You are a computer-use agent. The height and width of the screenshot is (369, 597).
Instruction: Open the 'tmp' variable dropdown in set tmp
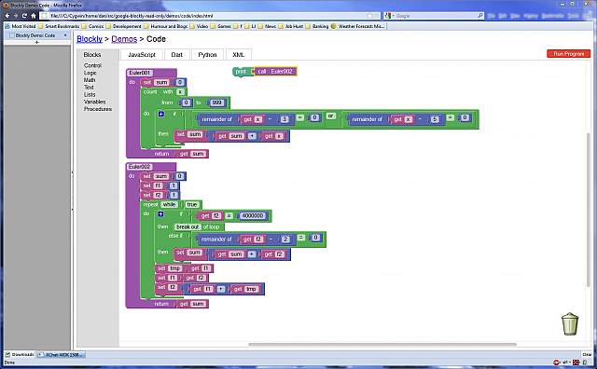coord(174,268)
